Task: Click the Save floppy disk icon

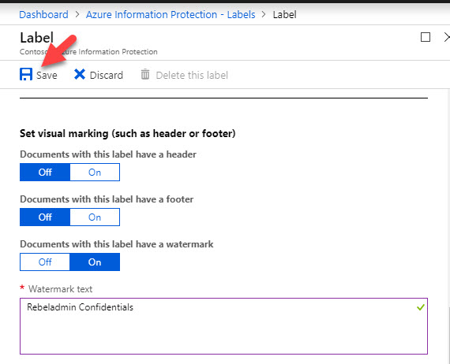Action: click(26, 74)
